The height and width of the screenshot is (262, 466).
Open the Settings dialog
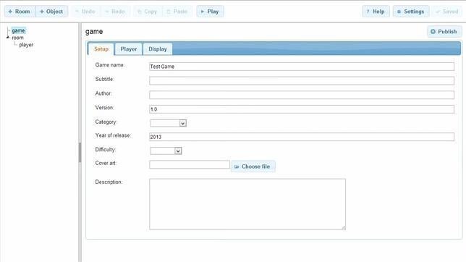click(x=411, y=12)
